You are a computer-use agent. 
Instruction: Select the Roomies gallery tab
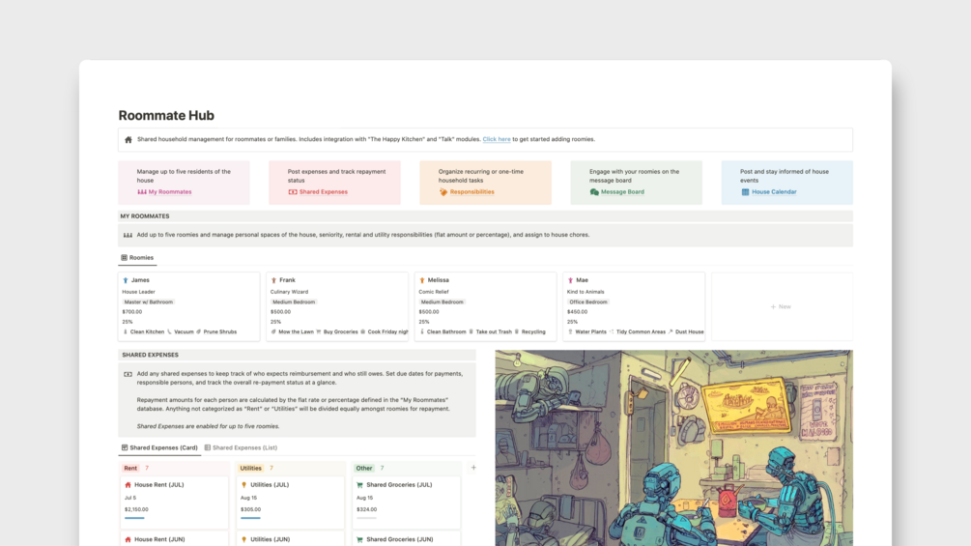(x=137, y=257)
